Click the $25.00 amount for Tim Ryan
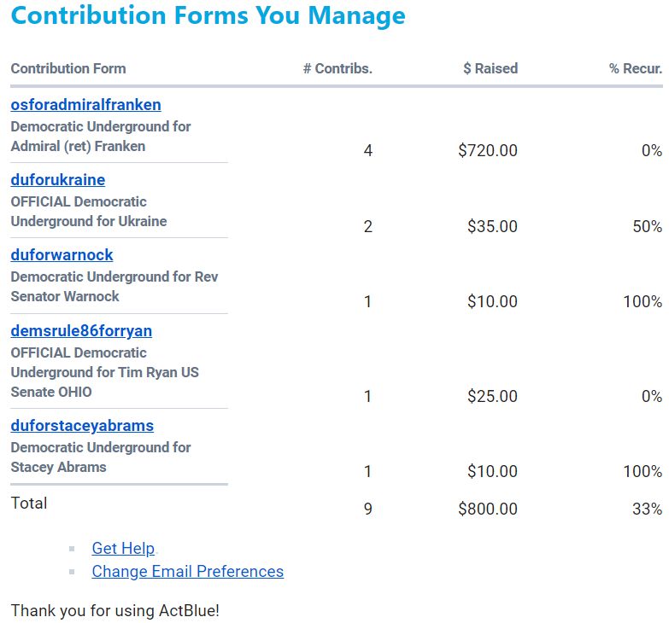This screenshot has height=623, width=669. pos(492,396)
